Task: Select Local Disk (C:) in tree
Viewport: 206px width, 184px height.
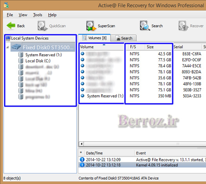Action: 38,61
